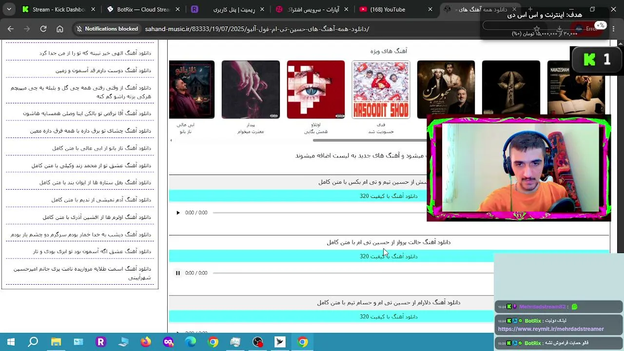Open sidebar link اسمت طلایه مرواریده

coord(82,273)
